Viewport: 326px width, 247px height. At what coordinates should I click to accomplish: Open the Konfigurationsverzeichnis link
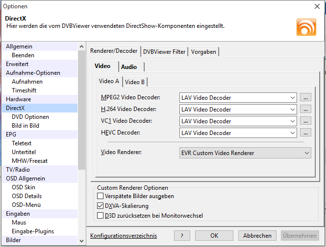[x=124, y=236]
